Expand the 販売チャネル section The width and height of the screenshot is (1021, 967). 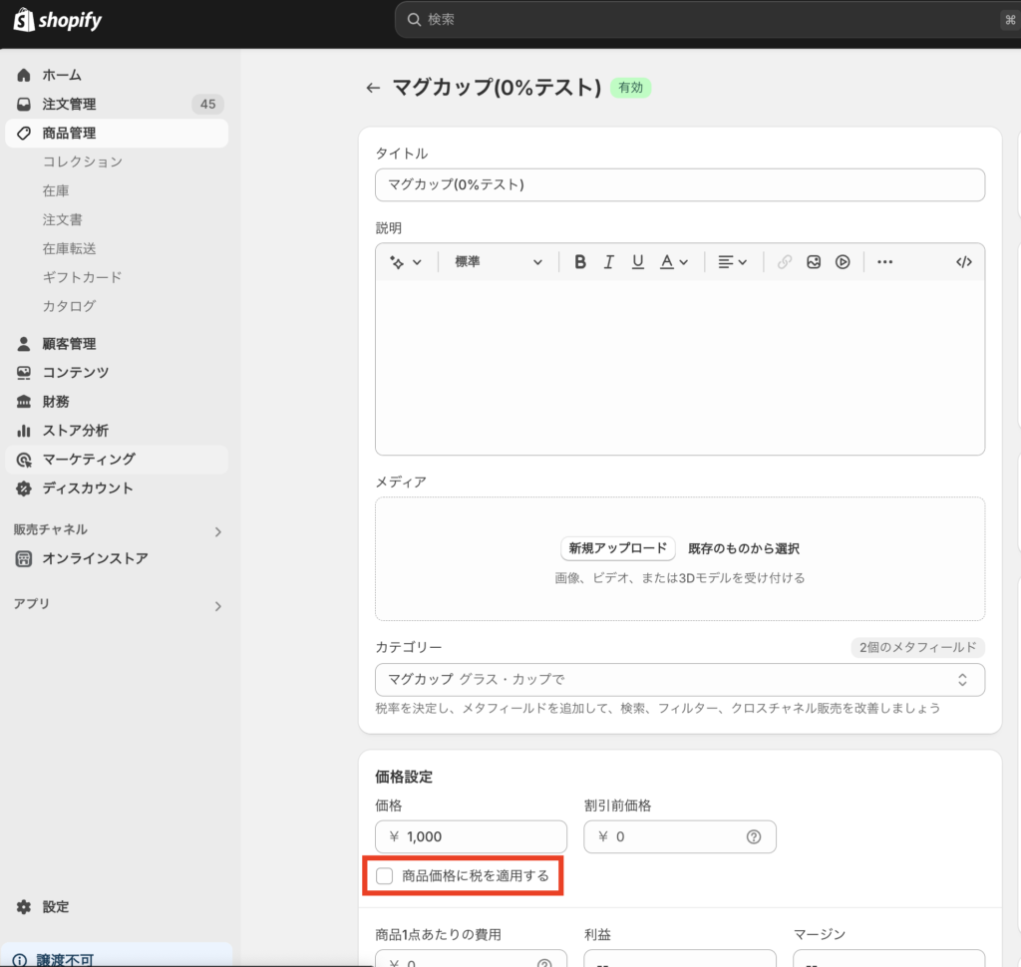[218, 531]
